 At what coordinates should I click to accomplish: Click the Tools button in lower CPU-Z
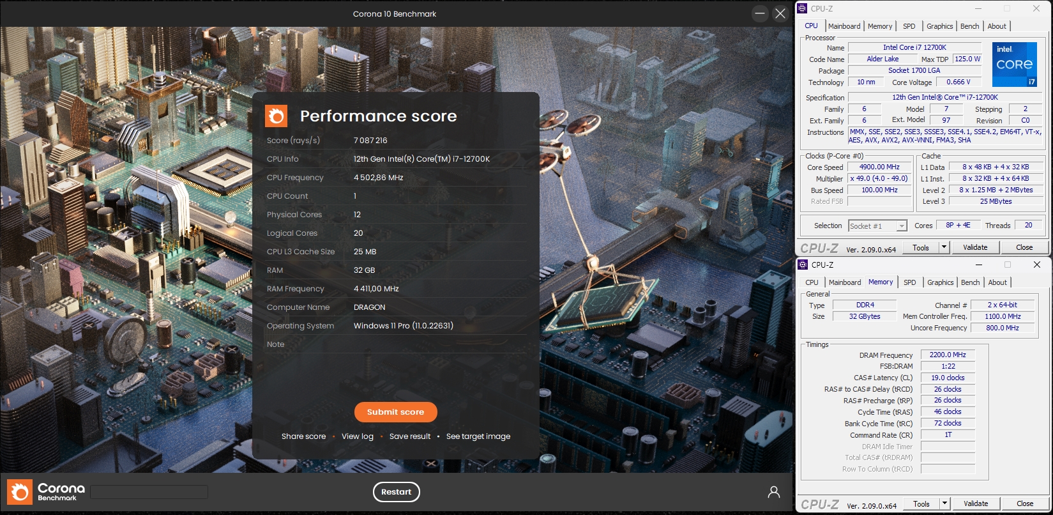tap(921, 503)
